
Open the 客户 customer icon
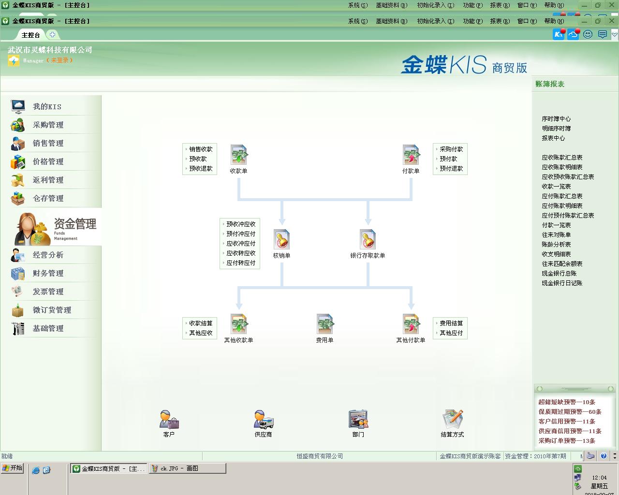pos(169,419)
